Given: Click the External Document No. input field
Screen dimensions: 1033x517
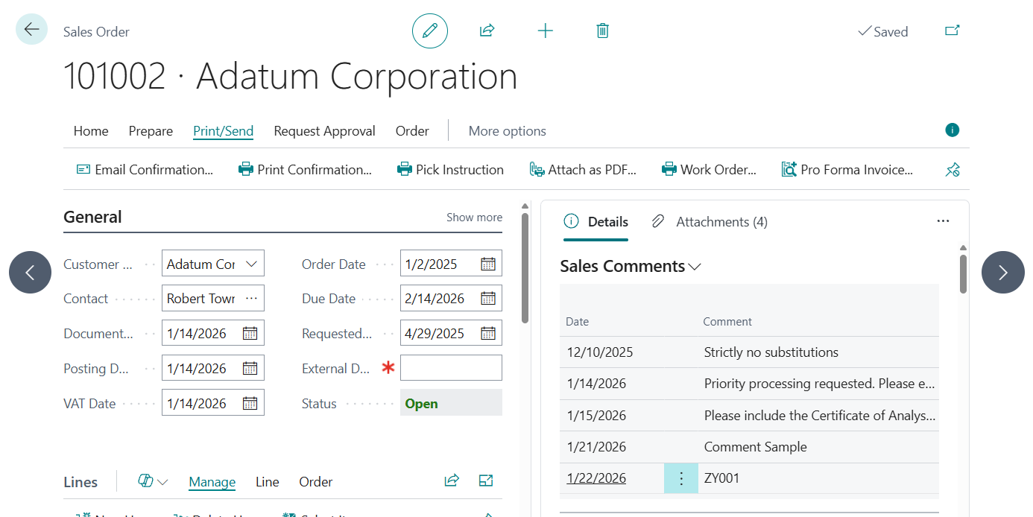Looking at the screenshot, I should coord(451,367).
